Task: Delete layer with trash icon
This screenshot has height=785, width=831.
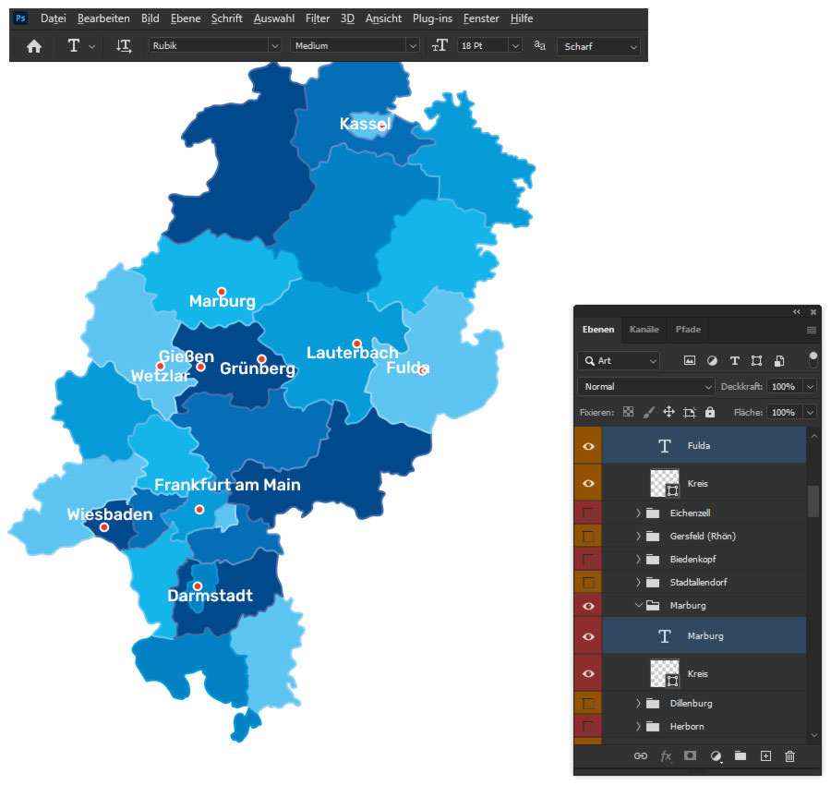Action: click(x=789, y=755)
